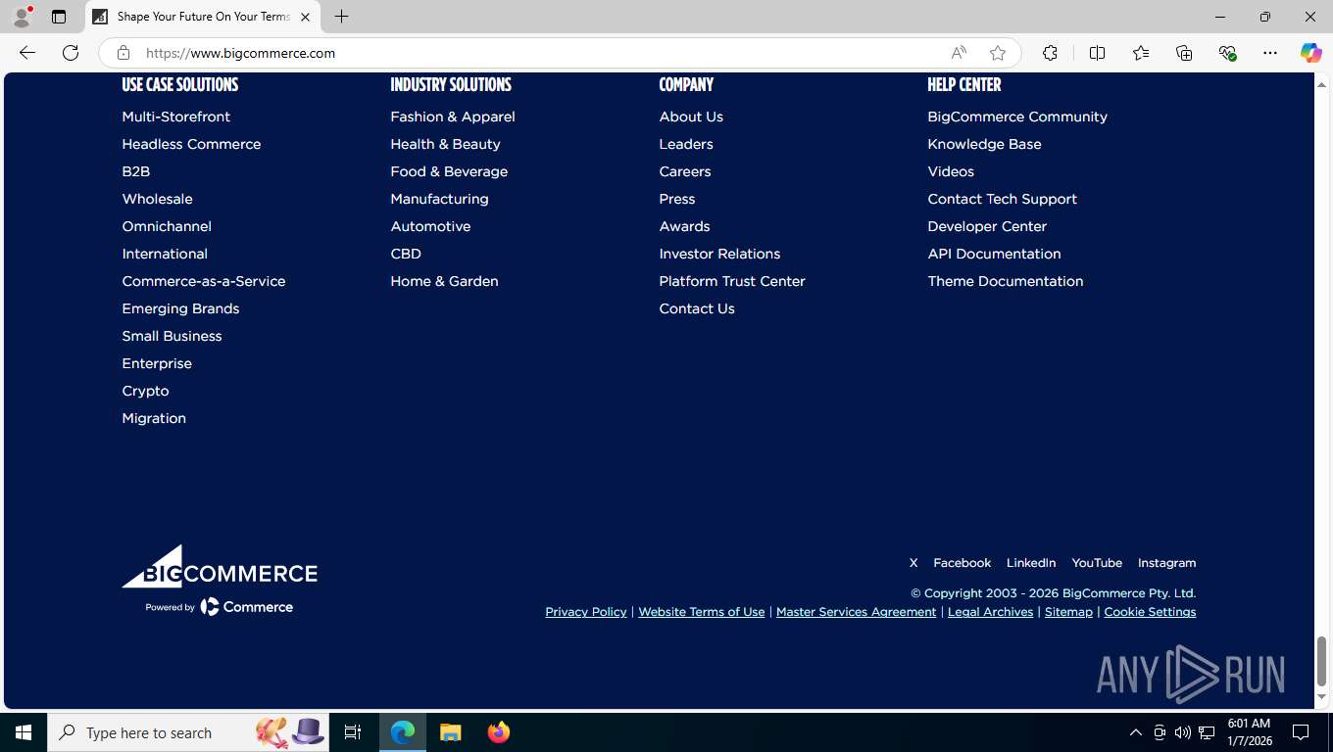The image size is (1333, 752).
Task: Open Master Services Agreement link
Action: click(856, 612)
